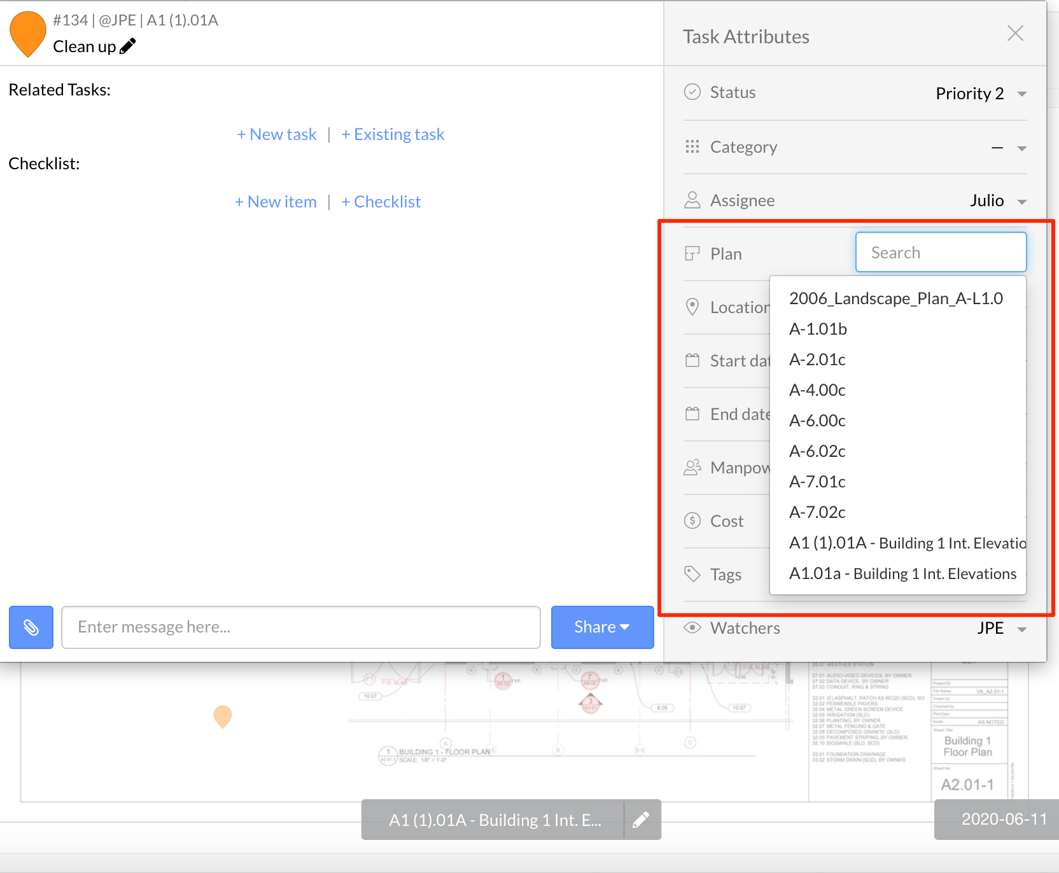Open the Status Priority 2 dropdown
This screenshot has width=1059, height=873.
(981, 94)
